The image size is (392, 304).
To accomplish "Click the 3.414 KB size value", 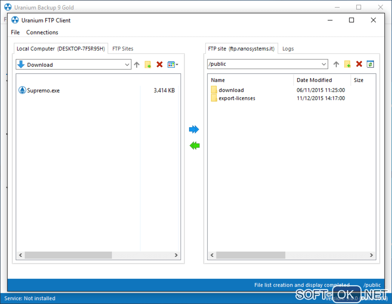I will (164, 90).
